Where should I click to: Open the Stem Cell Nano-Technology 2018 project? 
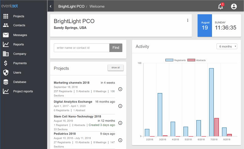point(77,116)
